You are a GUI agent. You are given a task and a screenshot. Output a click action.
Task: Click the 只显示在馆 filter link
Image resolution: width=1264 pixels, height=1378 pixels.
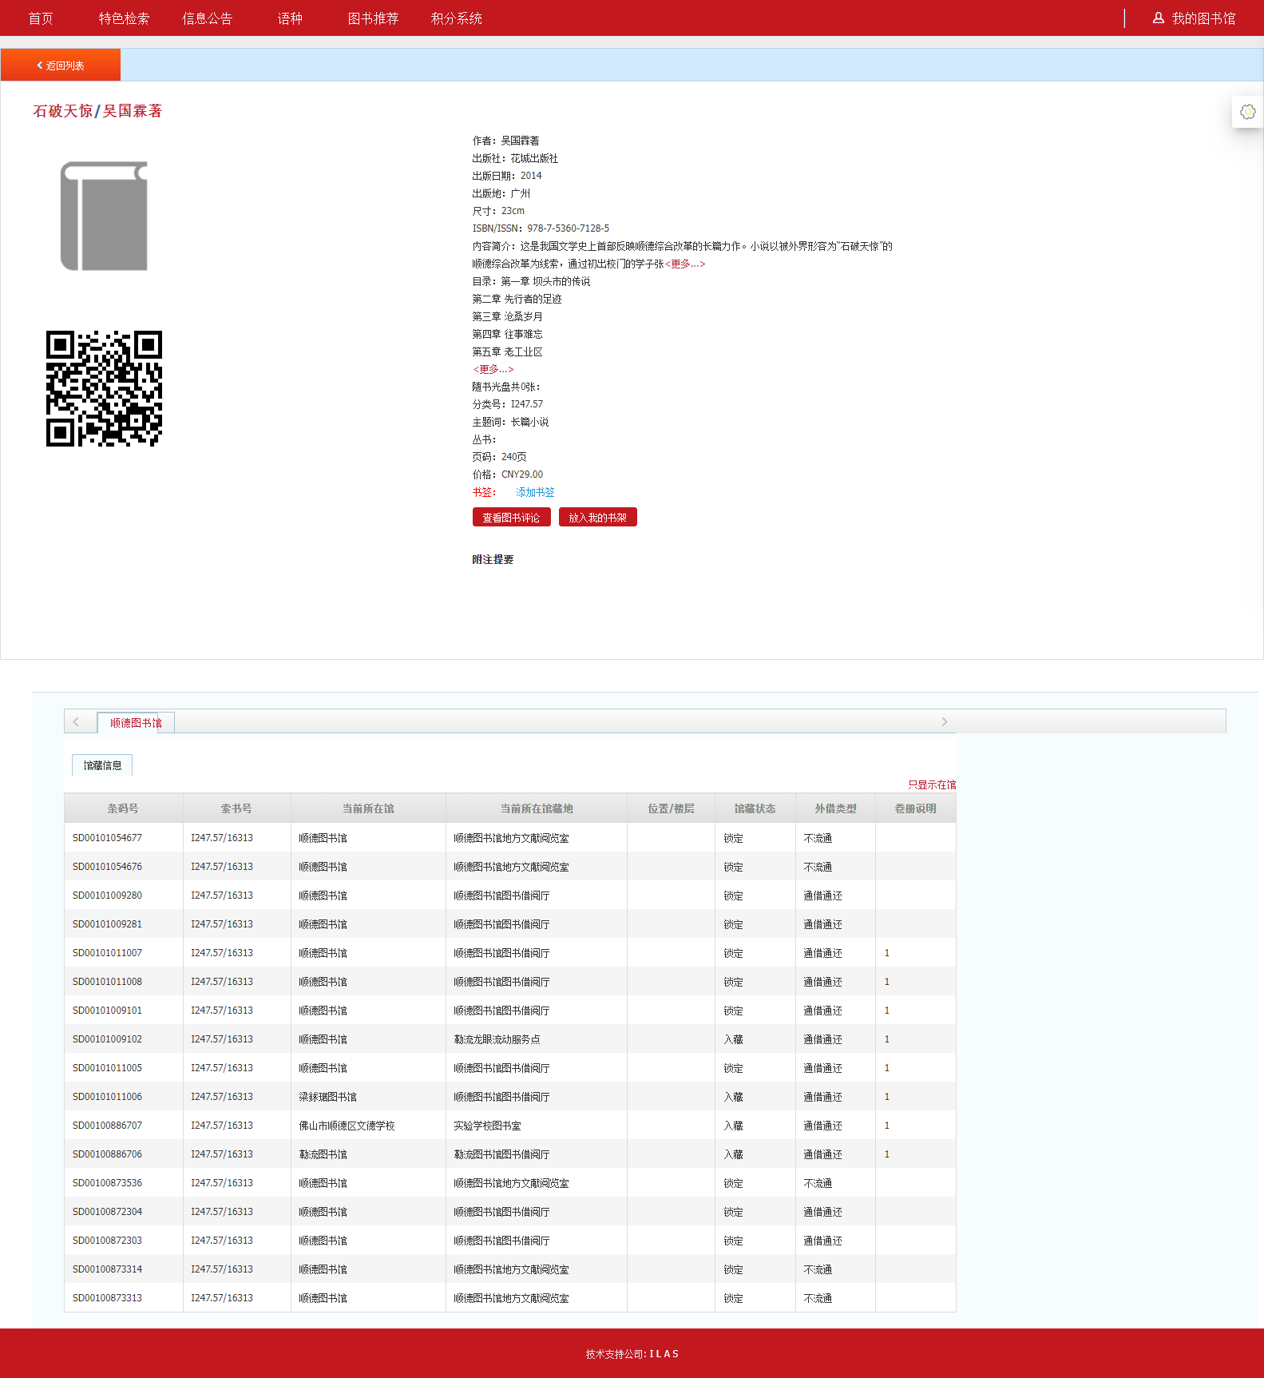[932, 784]
